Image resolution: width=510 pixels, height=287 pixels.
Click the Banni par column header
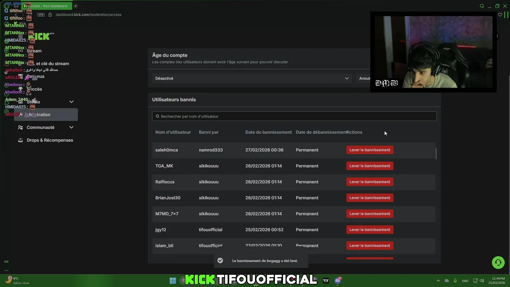[x=209, y=132]
